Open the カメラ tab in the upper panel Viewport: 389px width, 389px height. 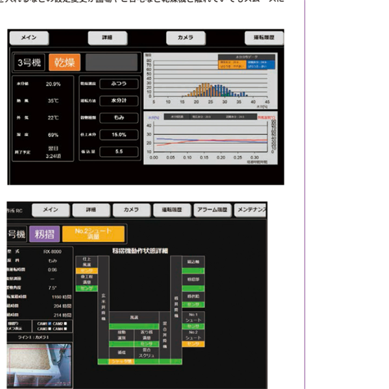click(185, 38)
